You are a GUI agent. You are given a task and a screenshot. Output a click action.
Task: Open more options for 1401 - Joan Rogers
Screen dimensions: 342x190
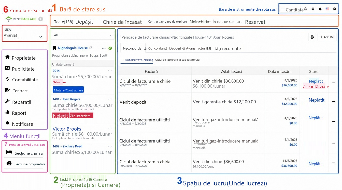110,99
